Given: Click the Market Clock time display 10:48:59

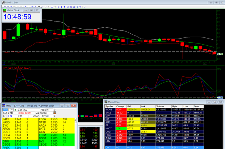Looking at the screenshot, I should point(17,17).
